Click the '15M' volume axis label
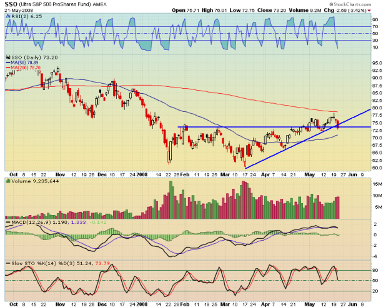The image size is (386, 307). click(377, 184)
